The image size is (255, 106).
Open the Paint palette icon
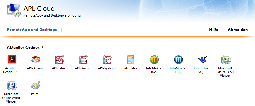(36, 85)
